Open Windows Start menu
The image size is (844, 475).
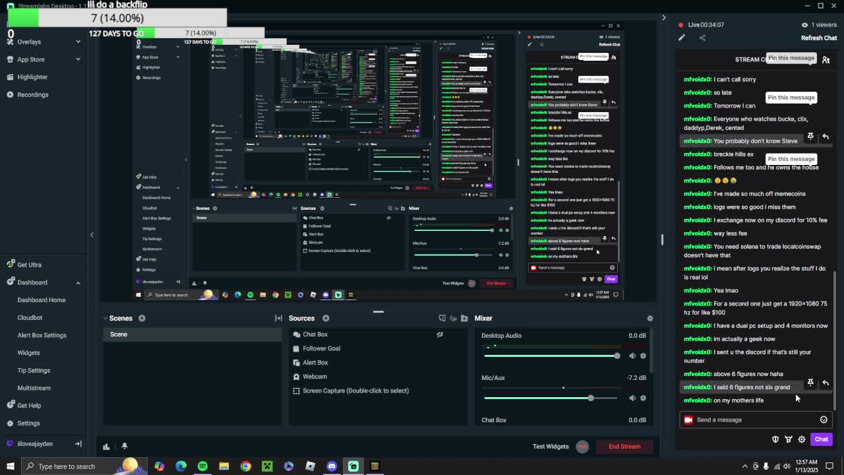tap(10, 466)
